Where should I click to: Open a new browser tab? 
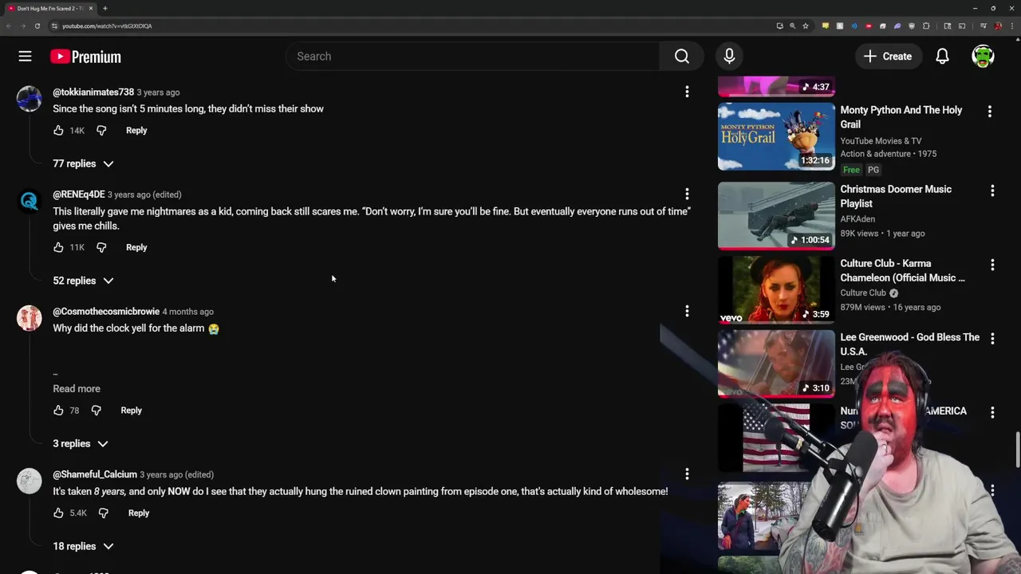105,8
